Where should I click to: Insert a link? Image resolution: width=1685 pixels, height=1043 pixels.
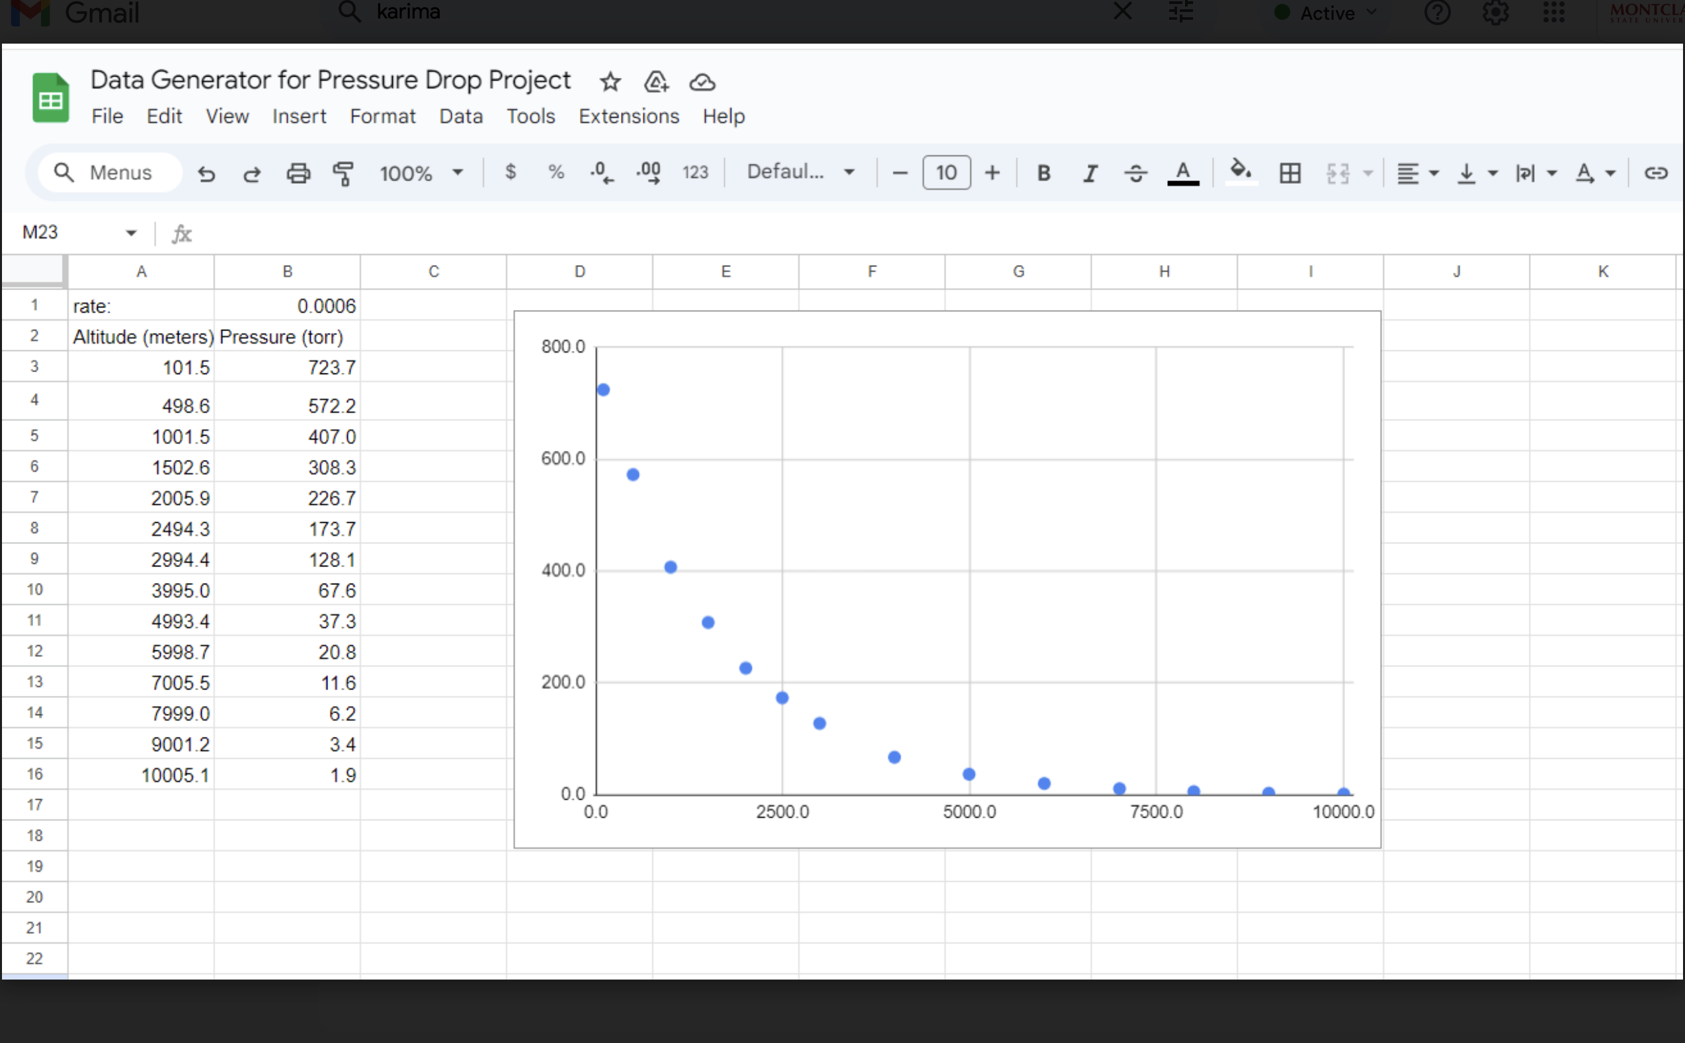coord(1655,173)
